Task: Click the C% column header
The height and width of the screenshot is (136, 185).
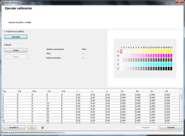Action: [24, 91]
